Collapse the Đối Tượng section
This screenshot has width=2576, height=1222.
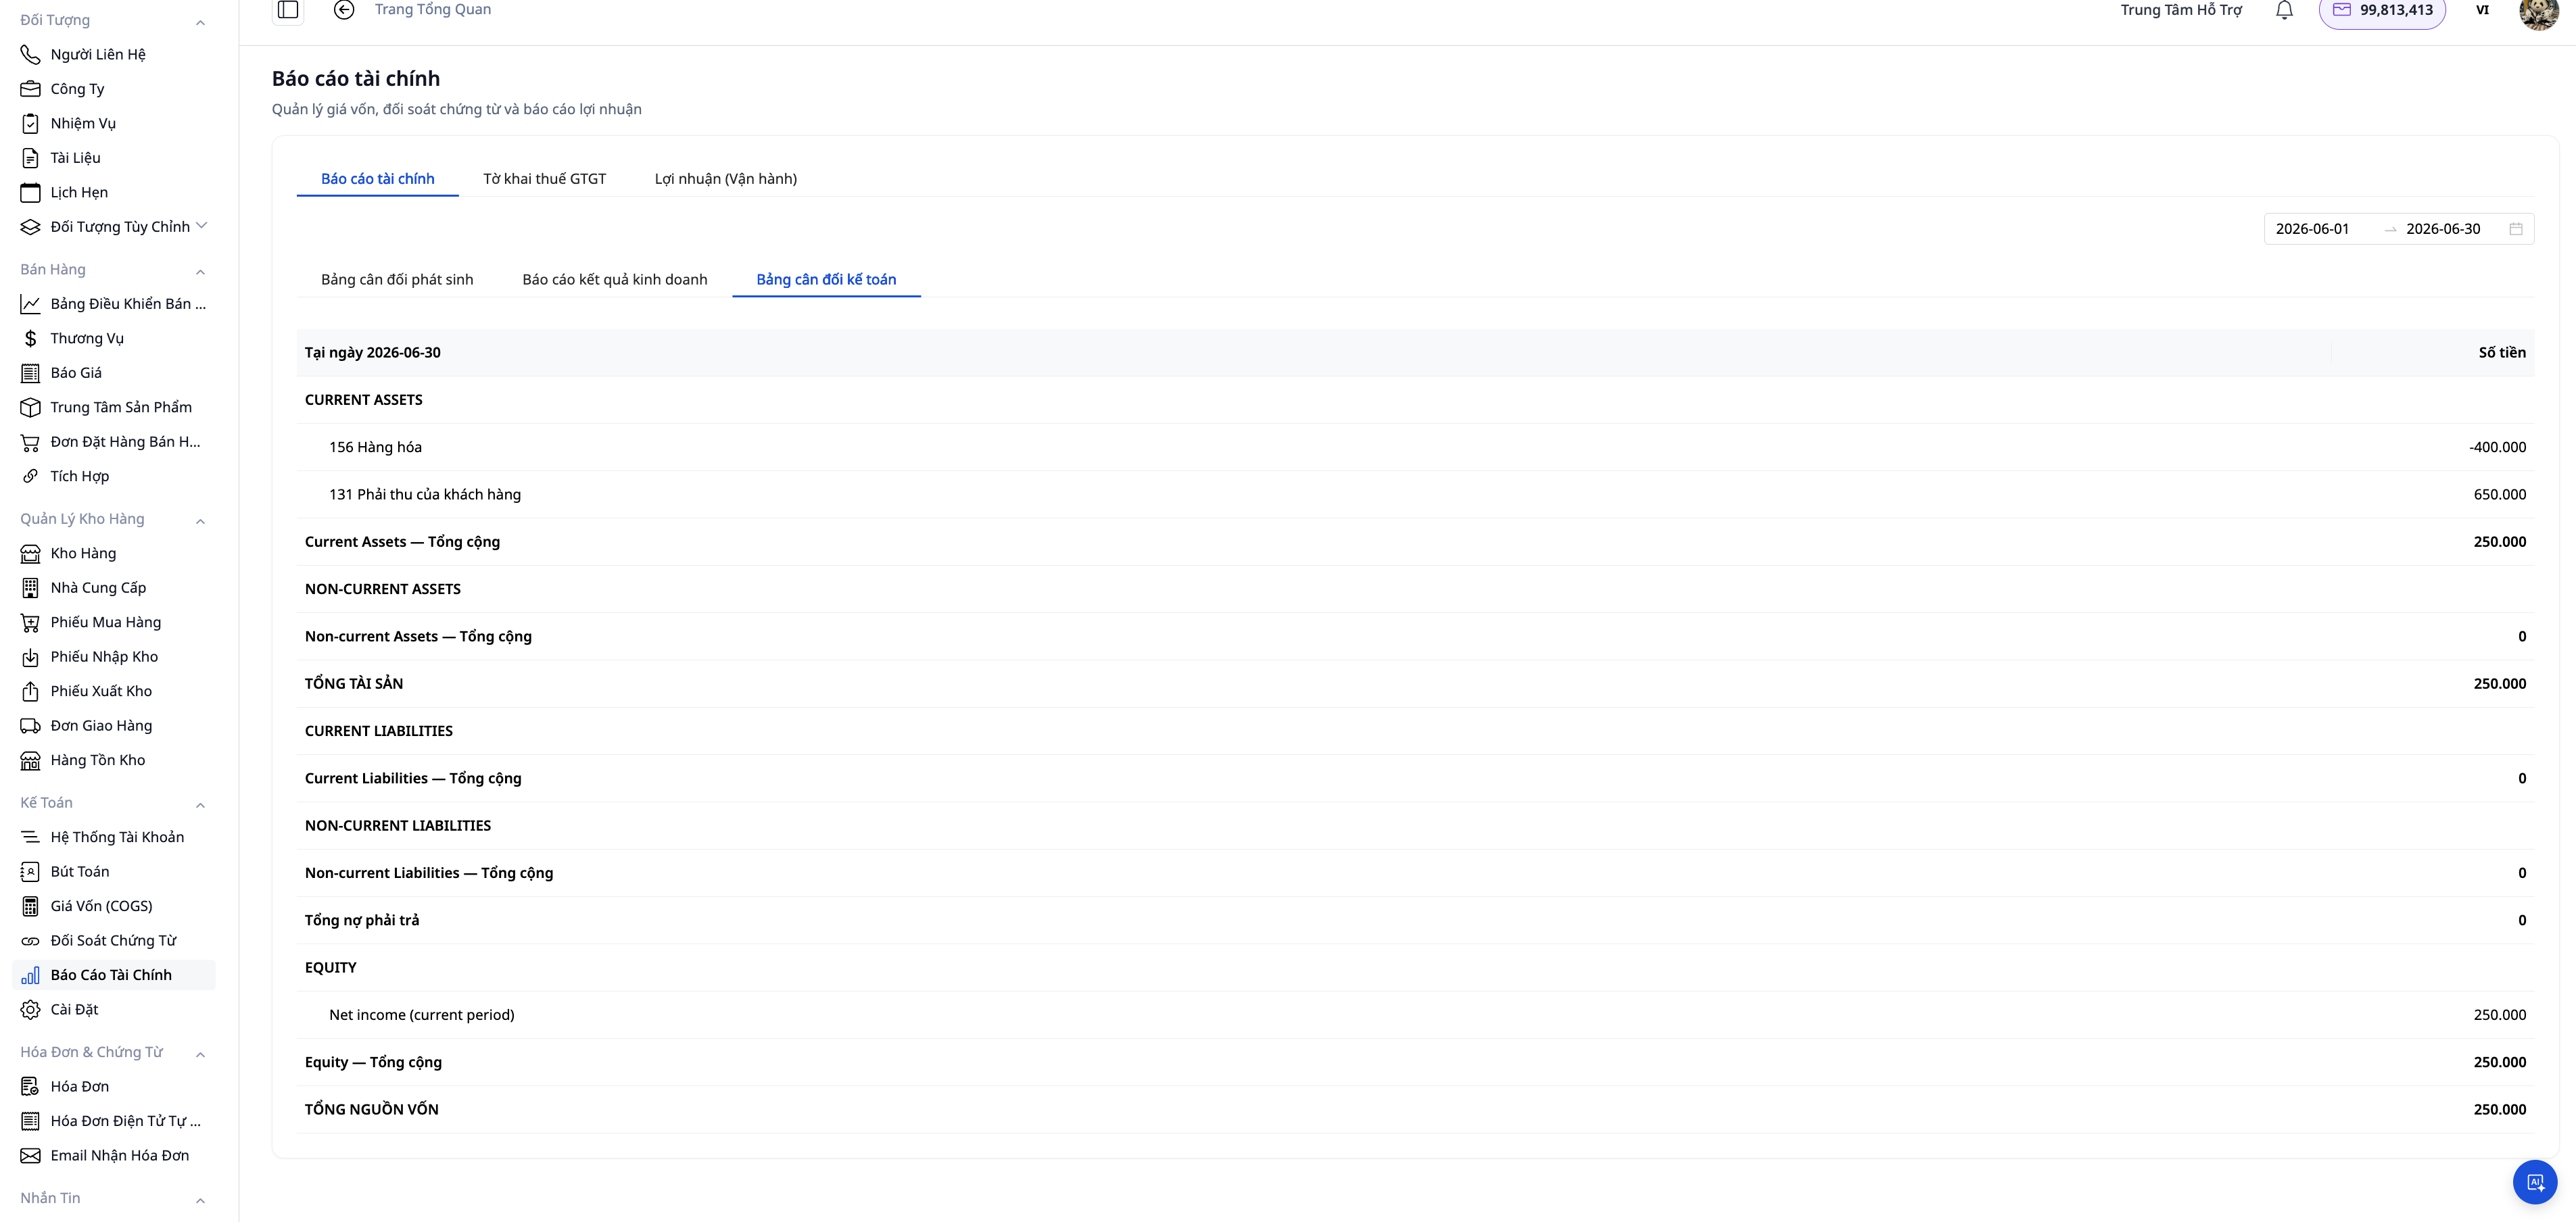coord(200,22)
